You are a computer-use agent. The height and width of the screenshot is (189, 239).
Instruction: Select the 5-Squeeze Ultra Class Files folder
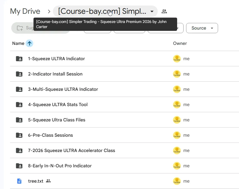[x=56, y=120]
